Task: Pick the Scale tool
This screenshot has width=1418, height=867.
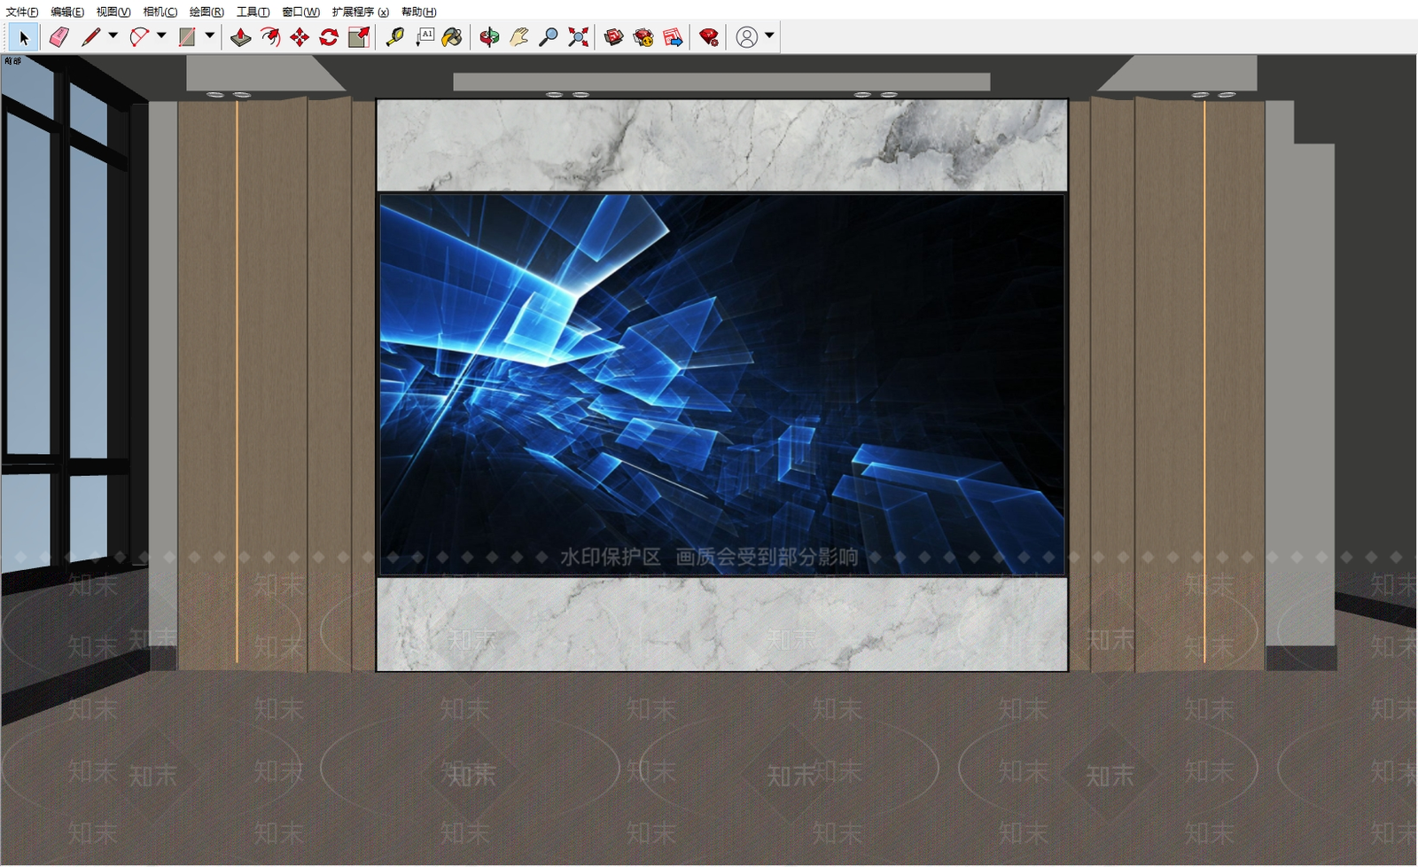Action: click(359, 37)
